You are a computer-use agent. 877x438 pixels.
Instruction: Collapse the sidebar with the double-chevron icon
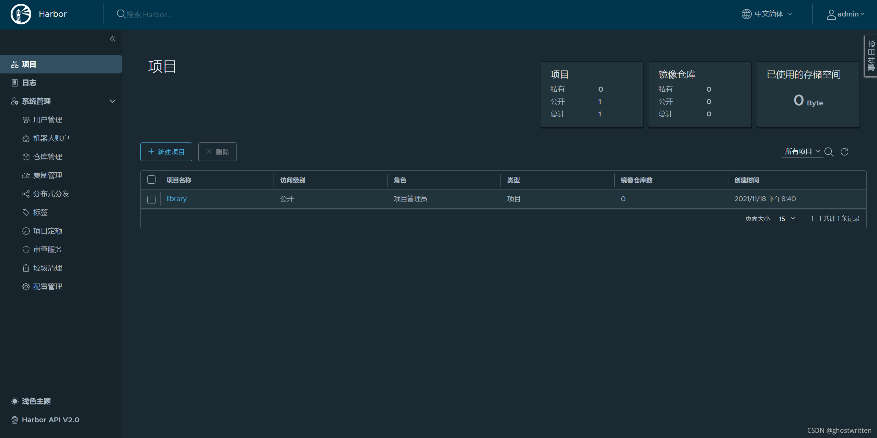[113, 39]
